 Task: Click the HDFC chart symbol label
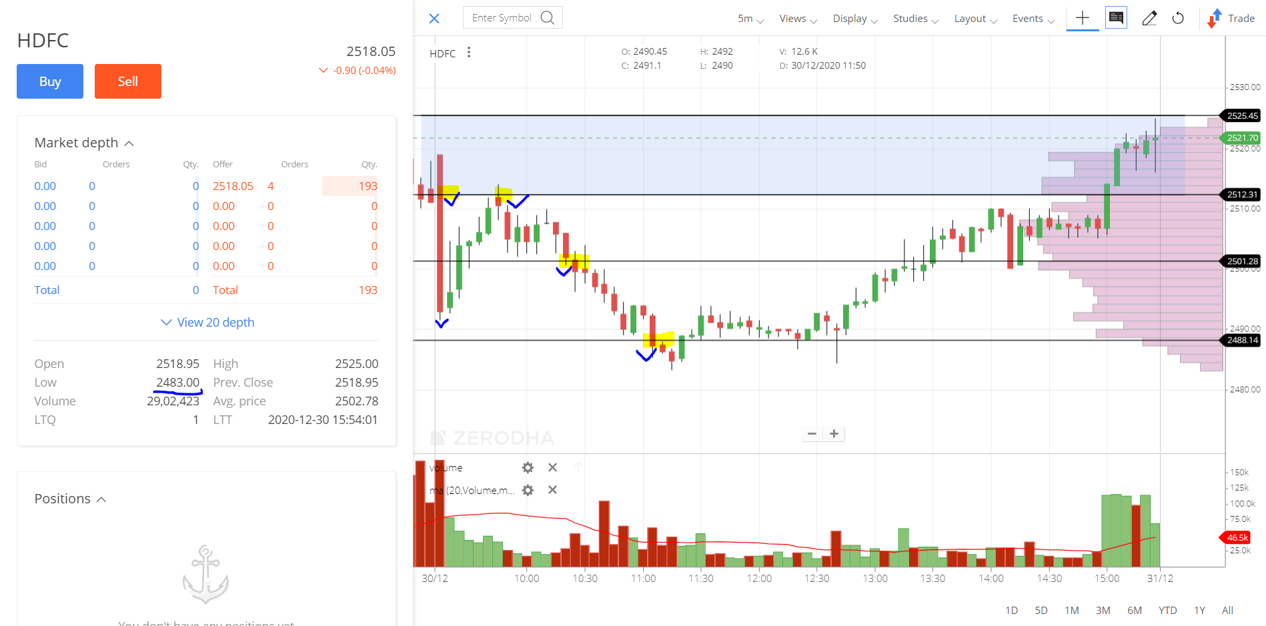(442, 53)
